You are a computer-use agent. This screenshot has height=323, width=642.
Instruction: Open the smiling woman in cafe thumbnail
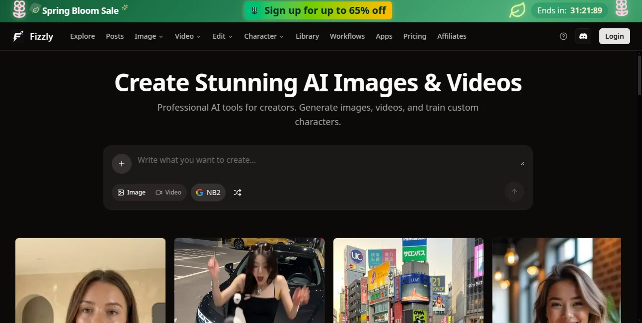coord(557,280)
